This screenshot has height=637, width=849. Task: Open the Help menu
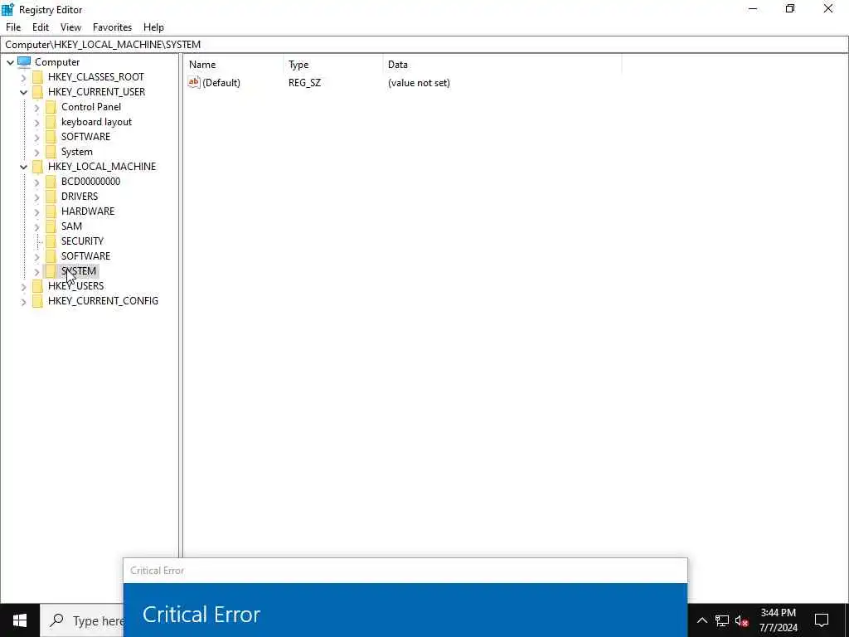153,27
